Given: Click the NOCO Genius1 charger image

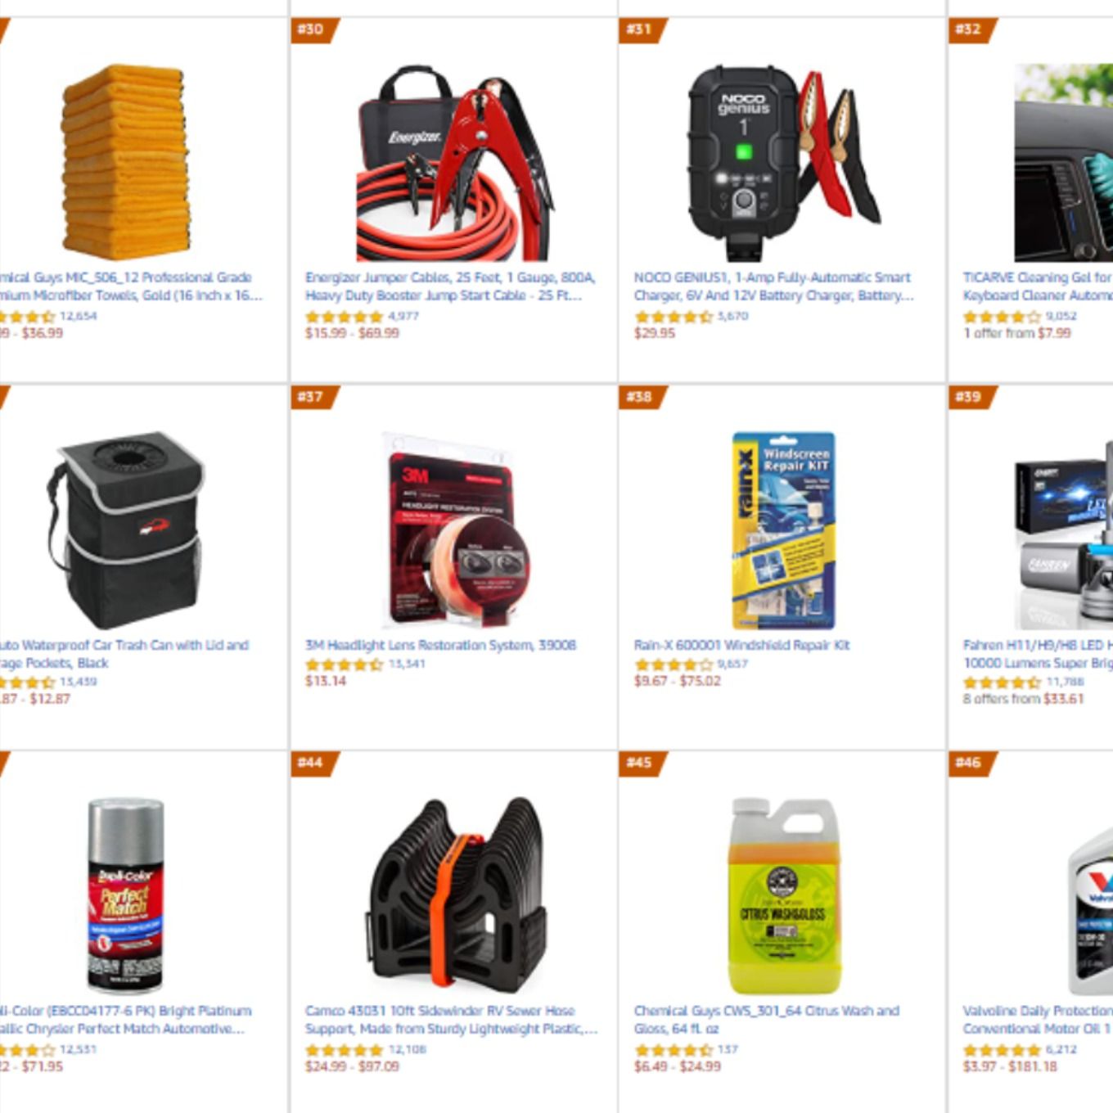Looking at the screenshot, I should pos(783,163).
